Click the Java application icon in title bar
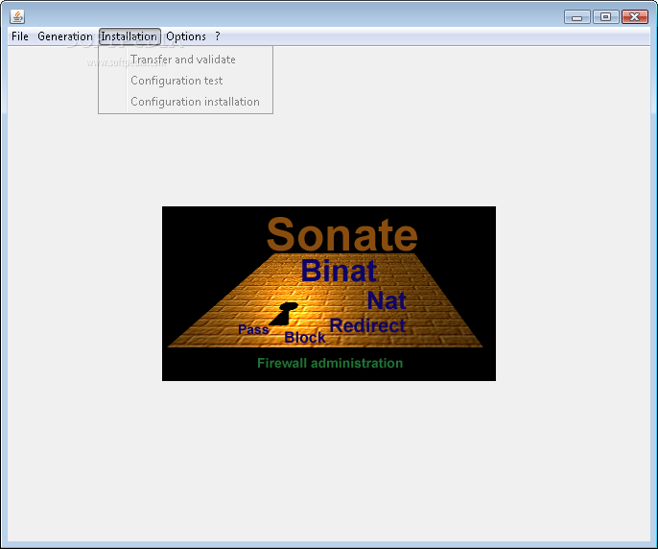 [17, 17]
